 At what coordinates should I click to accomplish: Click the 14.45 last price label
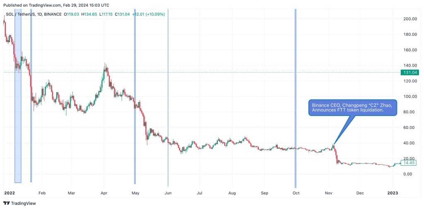(409, 163)
